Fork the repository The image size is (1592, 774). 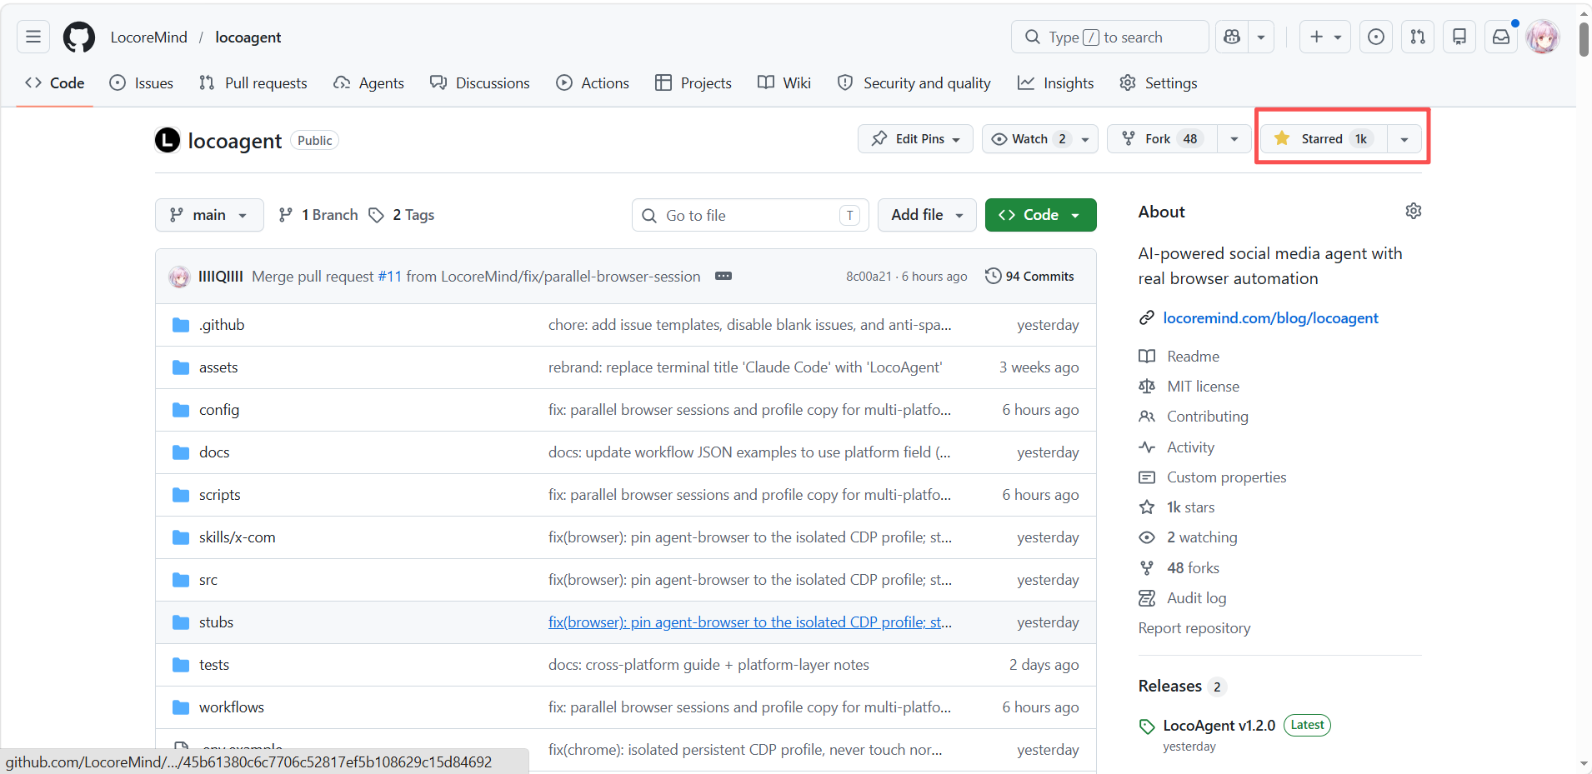pos(1162,138)
